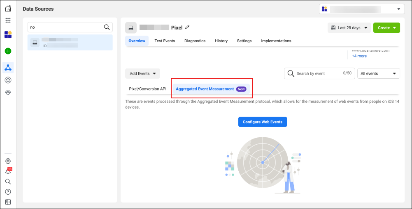Open the Diagnostics tab
Viewport: 412px width, 209px height.
pyautogui.click(x=195, y=41)
